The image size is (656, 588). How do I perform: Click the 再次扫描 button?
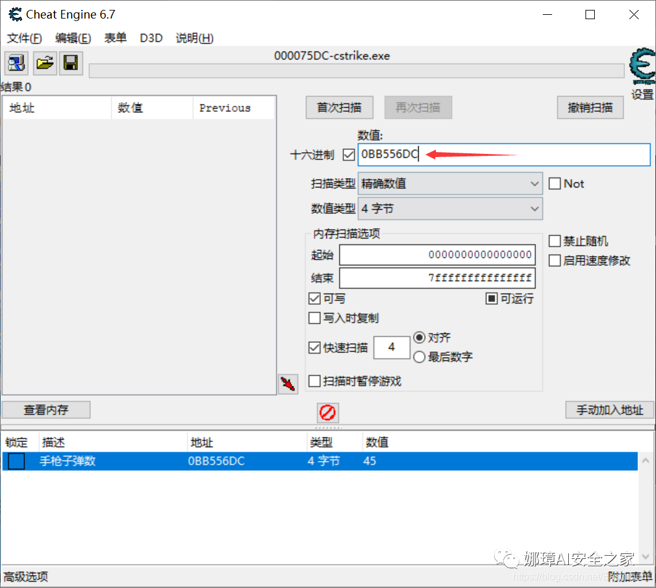(418, 108)
